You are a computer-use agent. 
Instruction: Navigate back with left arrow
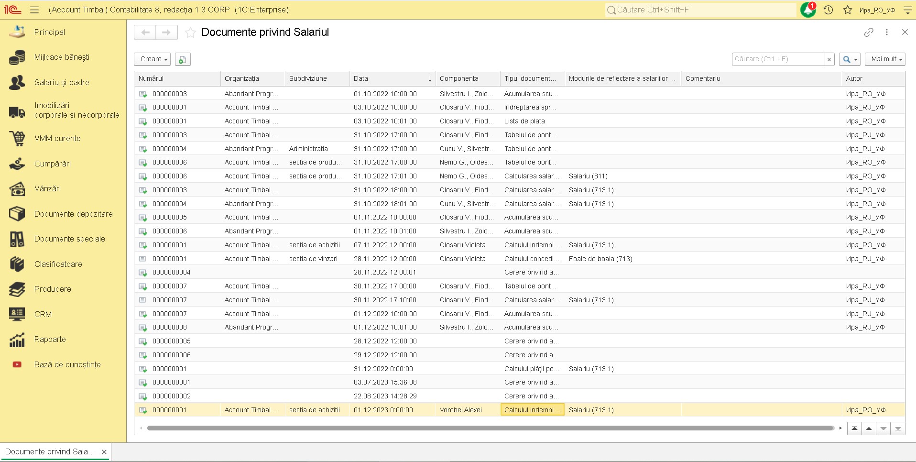(x=145, y=32)
